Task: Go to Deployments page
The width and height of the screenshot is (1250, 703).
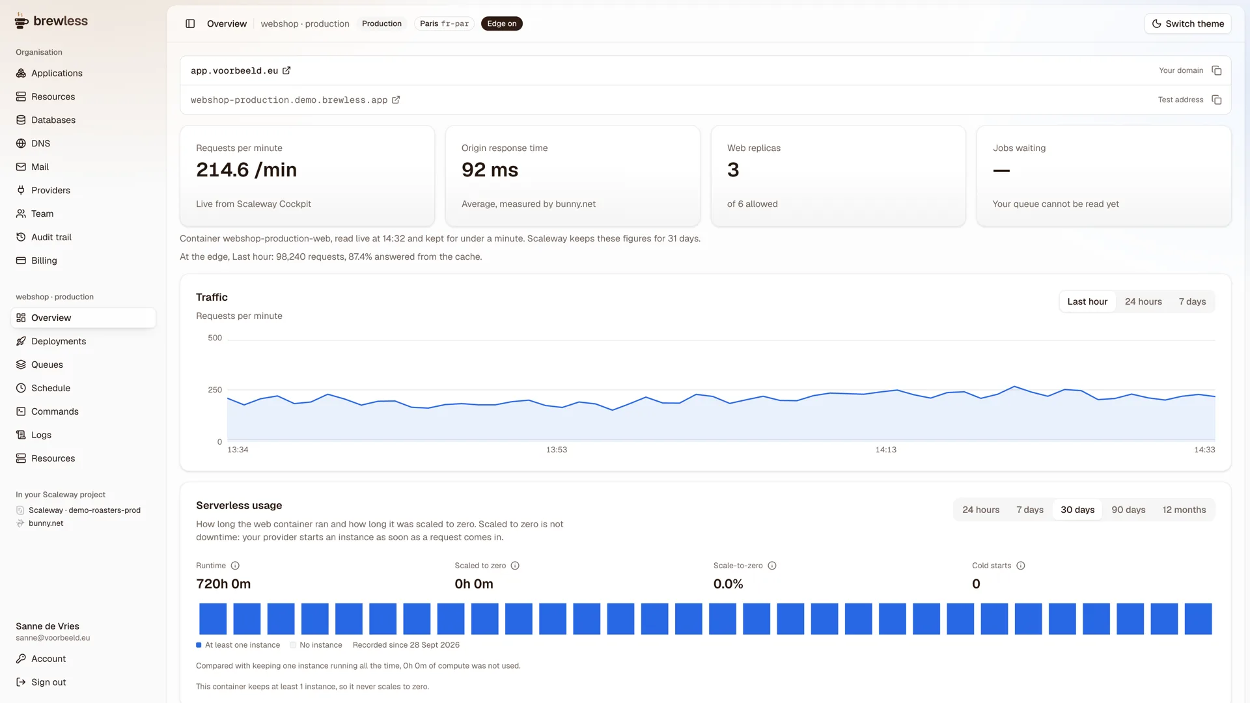Action: pyautogui.click(x=83, y=341)
